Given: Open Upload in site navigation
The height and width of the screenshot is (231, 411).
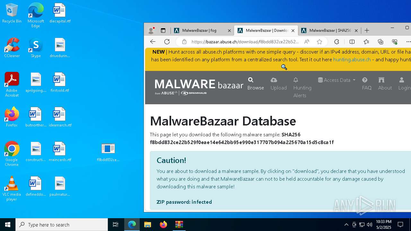Looking at the screenshot, I should tap(278, 84).
